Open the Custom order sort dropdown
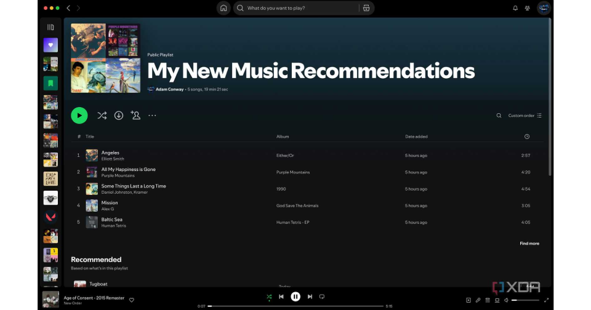The width and height of the screenshot is (591, 310). 525,116
